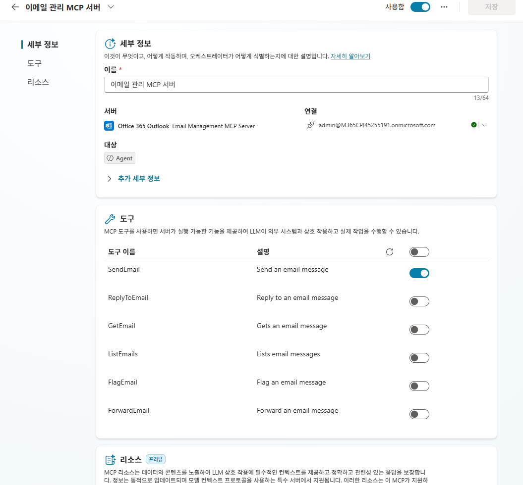Turn off the 사용함 toggle
The height and width of the screenshot is (485, 523).
click(x=420, y=7)
